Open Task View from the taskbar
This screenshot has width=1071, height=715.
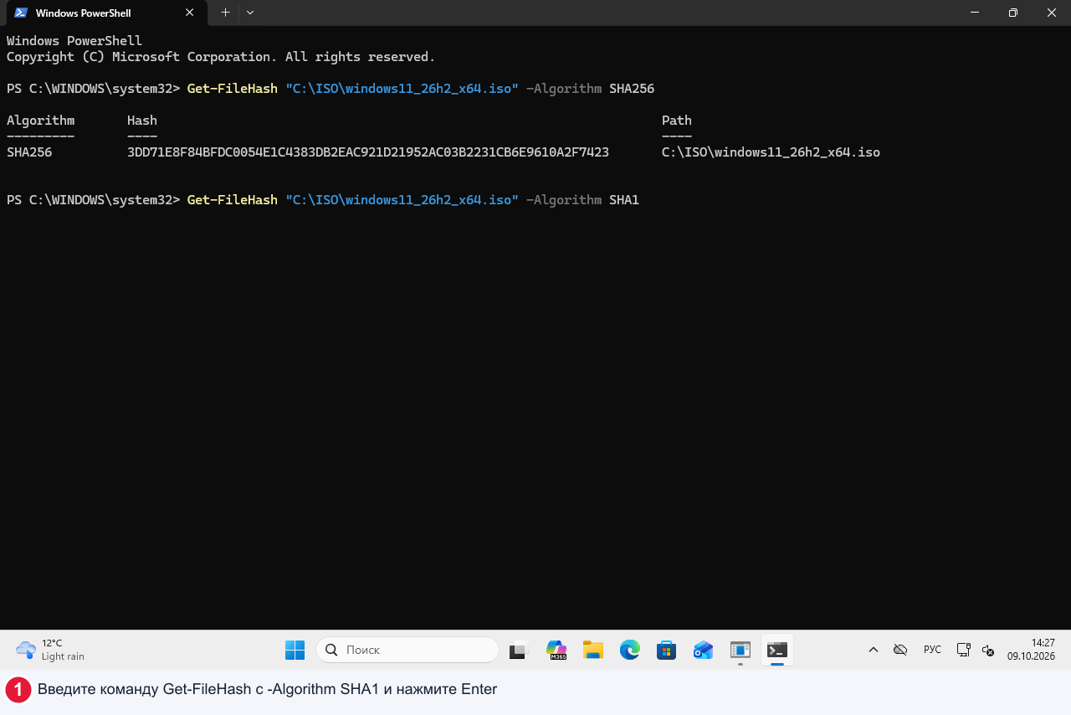click(x=520, y=650)
